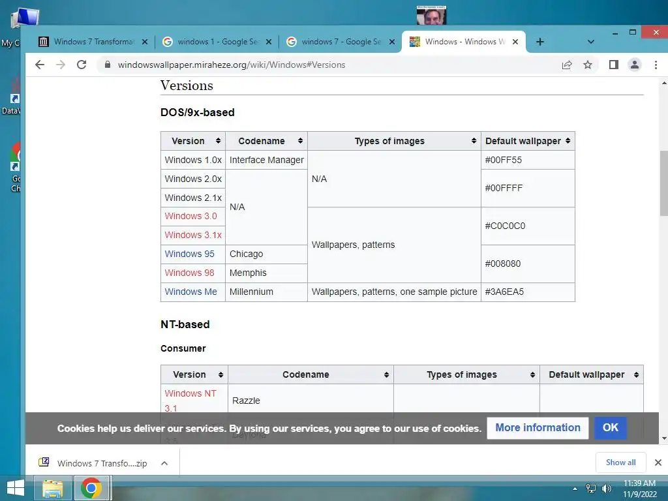Click scrollbar up arrow

point(663,83)
